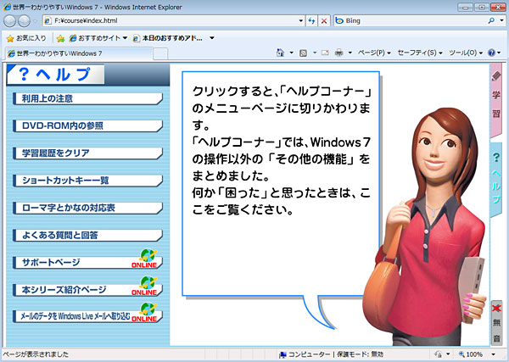Open the Favorites star button お気に入り
The height and width of the screenshot is (362, 509).
click(x=26, y=38)
